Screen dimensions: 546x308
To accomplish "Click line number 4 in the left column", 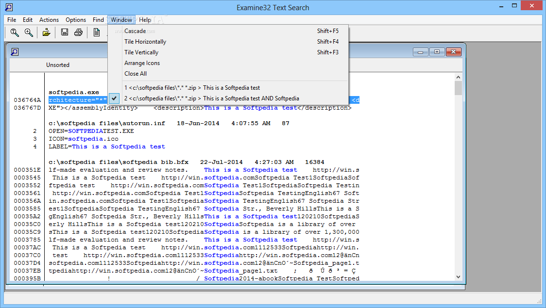I will coord(35,146).
